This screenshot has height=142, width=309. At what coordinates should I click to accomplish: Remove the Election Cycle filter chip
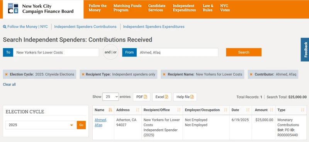(x=6, y=74)
